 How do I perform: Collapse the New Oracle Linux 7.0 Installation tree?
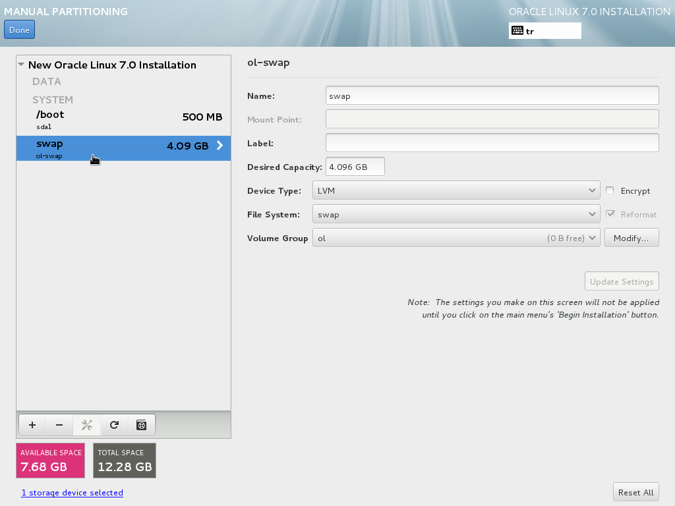22,65
